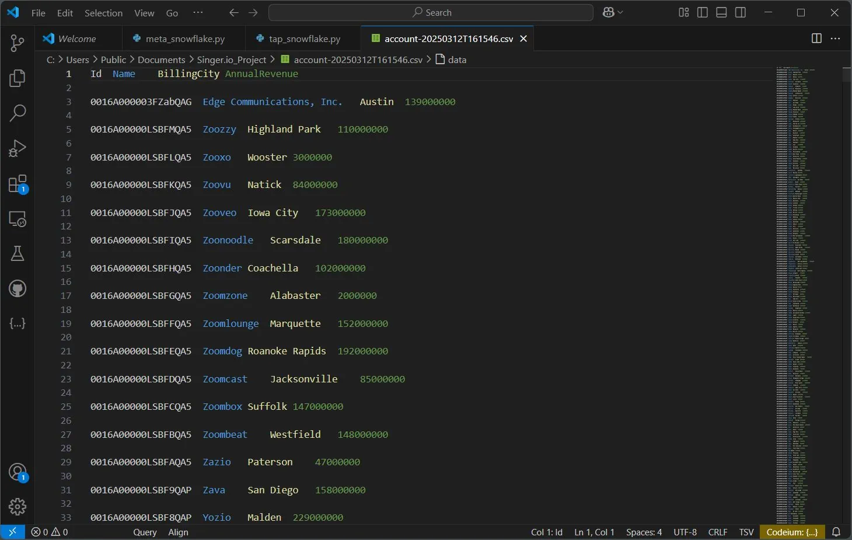Toggle the bottom Panel layout
The image size is (852, 540).
point(721,13)
